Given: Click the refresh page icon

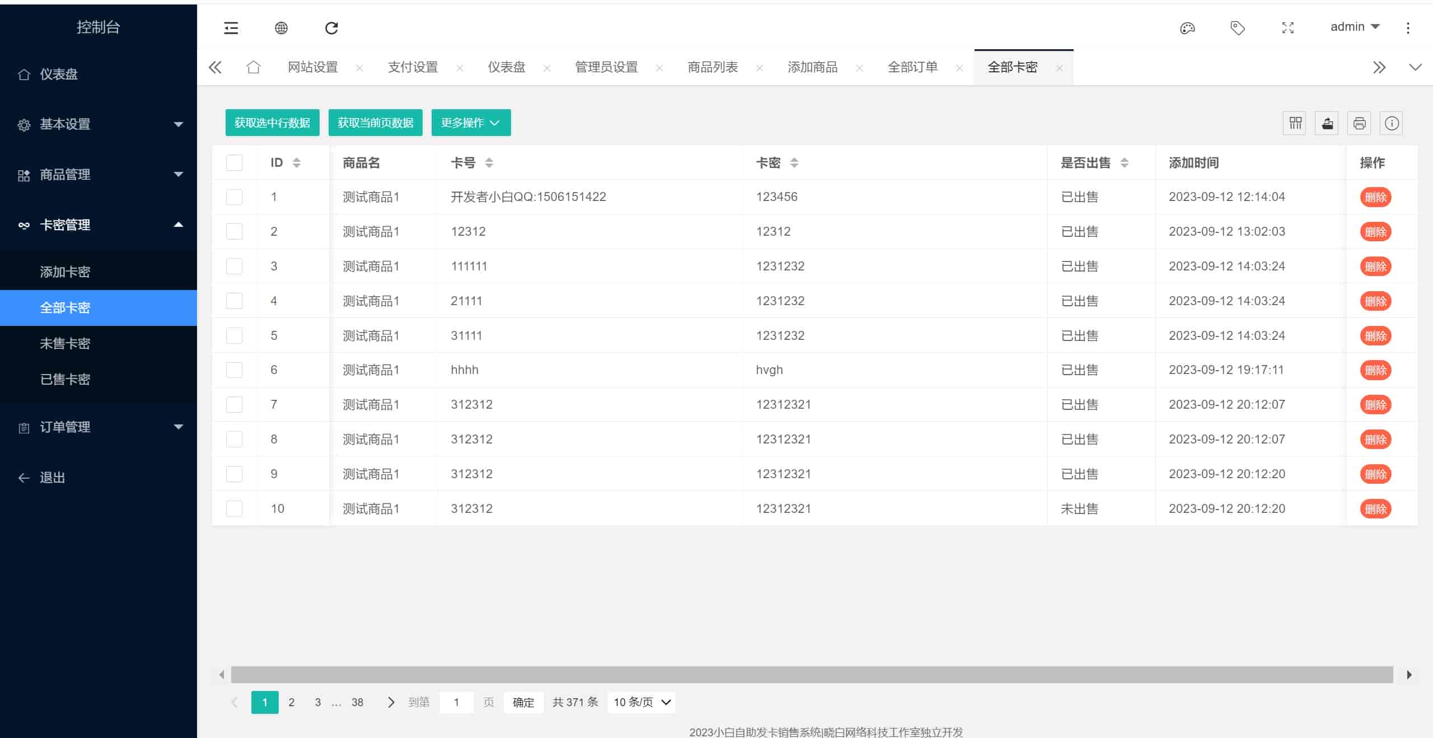Looking at the screenshot, I should (x=331, y=28).
